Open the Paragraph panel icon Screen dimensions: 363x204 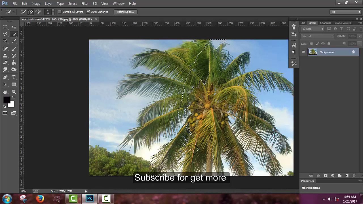click(x=294, y=52)
